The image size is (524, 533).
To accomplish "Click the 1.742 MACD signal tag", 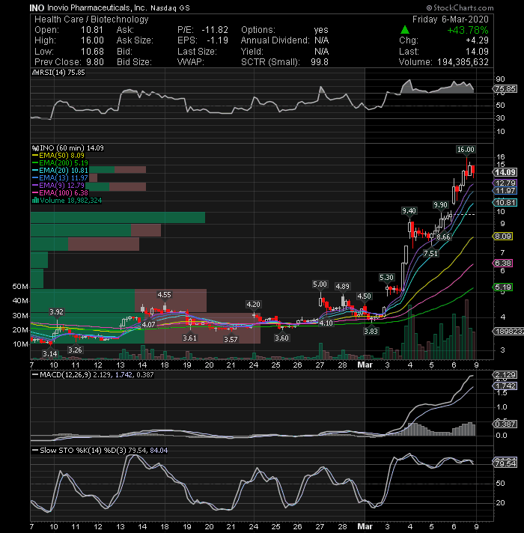I will point(505,386).
